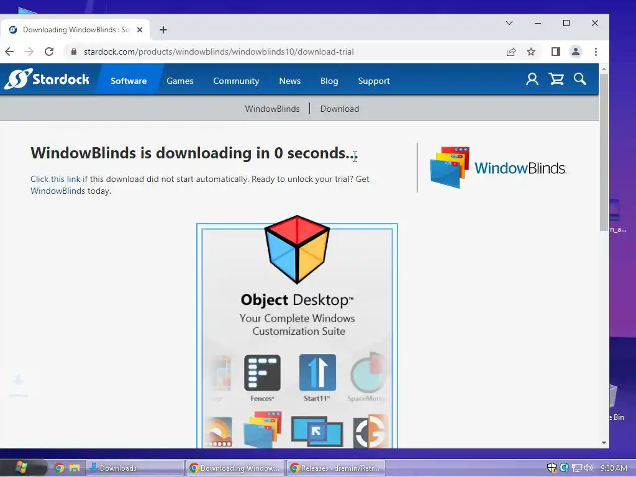Screen dimensions: 636x477
Task: Open the Download subnav link
Action: point(340,109)
